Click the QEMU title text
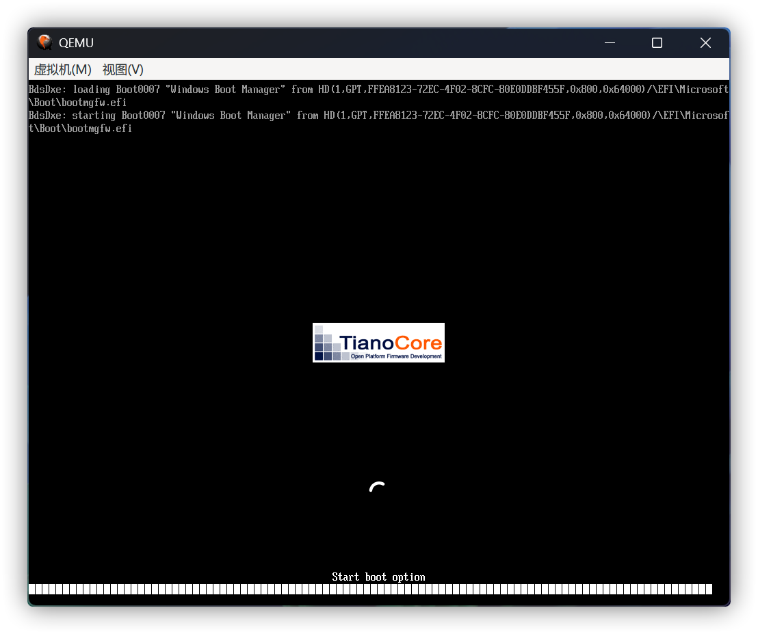 pos(76,43)
